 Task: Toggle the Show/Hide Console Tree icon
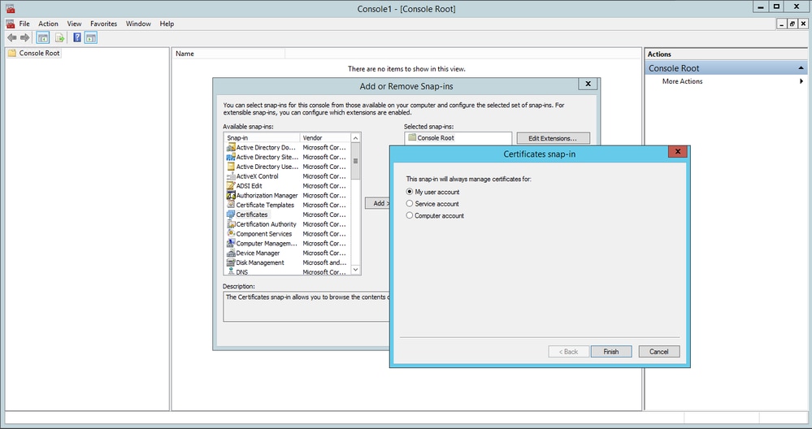pos(43,37)
